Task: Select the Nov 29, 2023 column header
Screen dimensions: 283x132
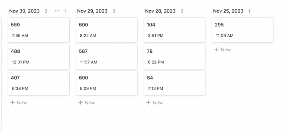Action: click(x=92, y=11)
